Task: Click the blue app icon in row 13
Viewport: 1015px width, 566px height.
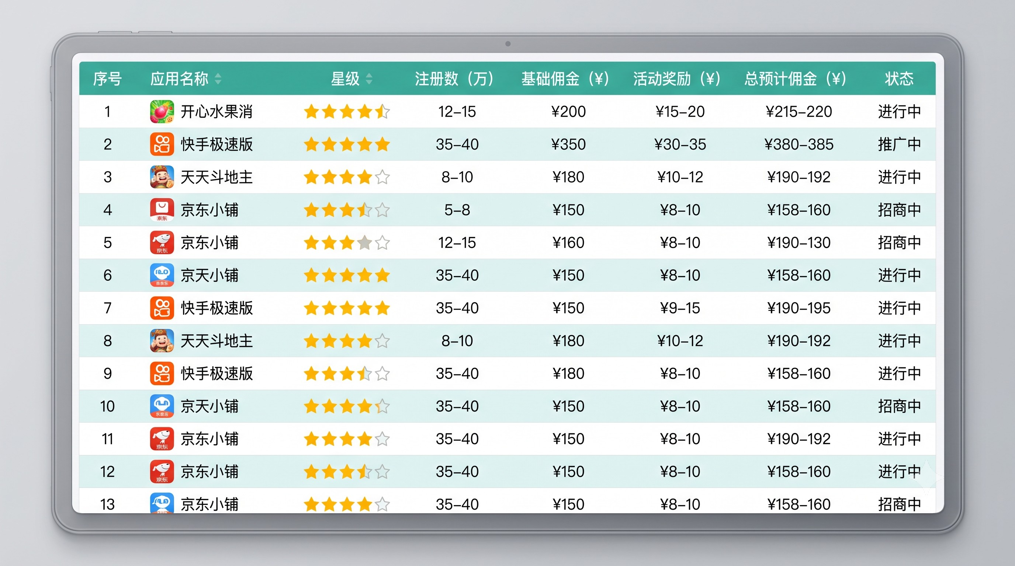Action: click(162, 503)
